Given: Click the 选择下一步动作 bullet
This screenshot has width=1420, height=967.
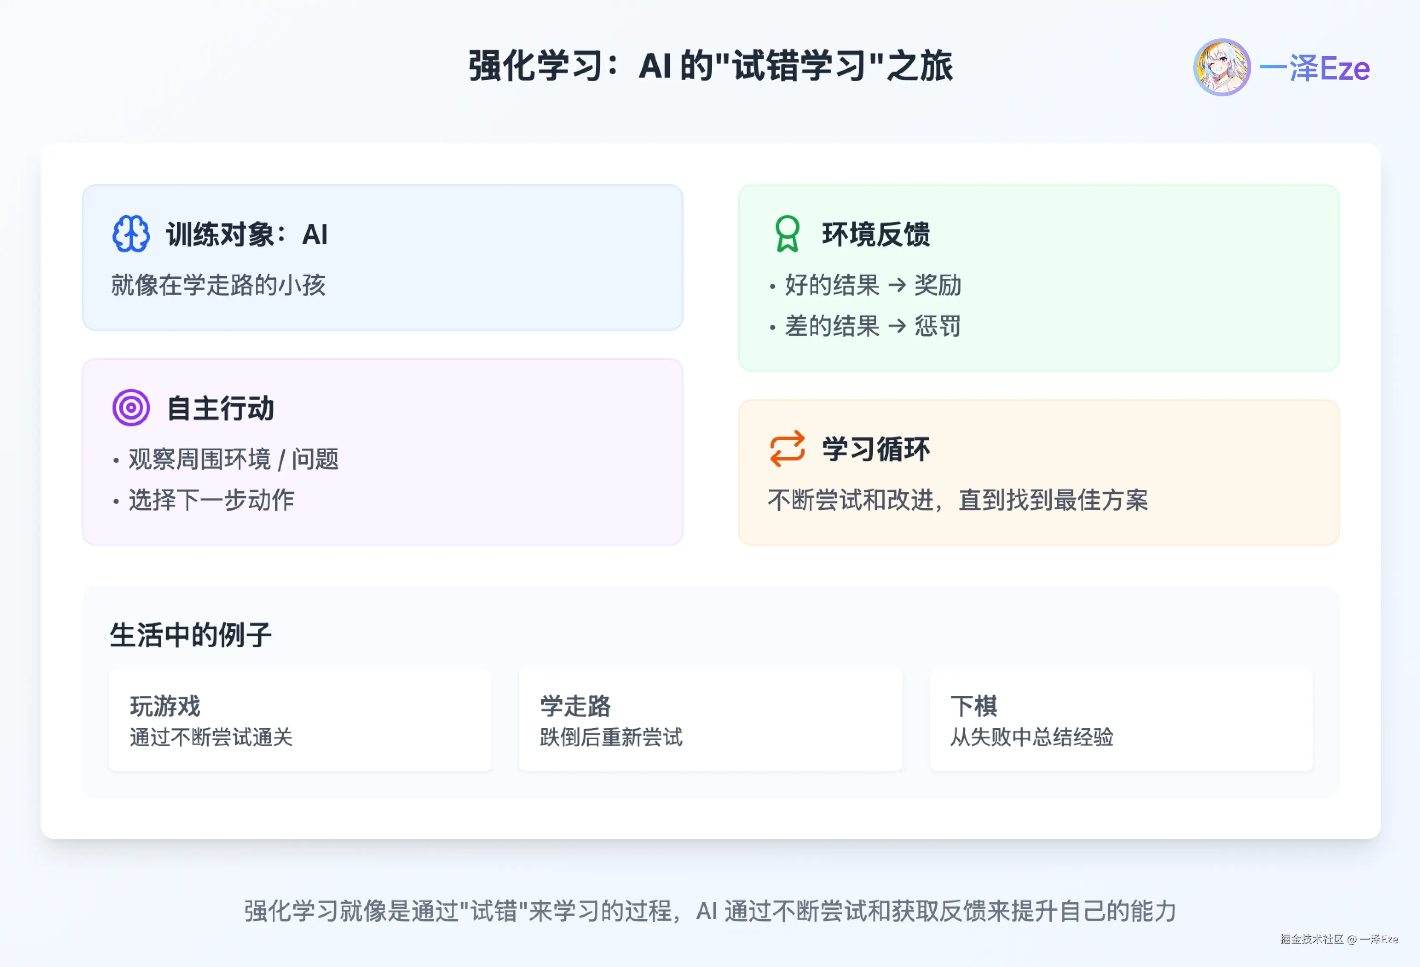Looking at the screenshot, I should tap(211, 500).
